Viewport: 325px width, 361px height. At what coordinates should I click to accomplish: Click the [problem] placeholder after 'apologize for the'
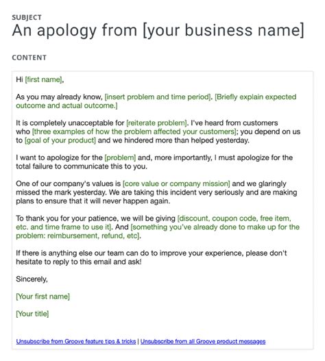click(120, 158)
